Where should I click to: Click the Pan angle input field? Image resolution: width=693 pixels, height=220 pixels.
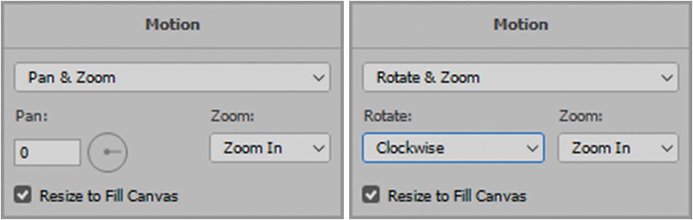point(47,153)
